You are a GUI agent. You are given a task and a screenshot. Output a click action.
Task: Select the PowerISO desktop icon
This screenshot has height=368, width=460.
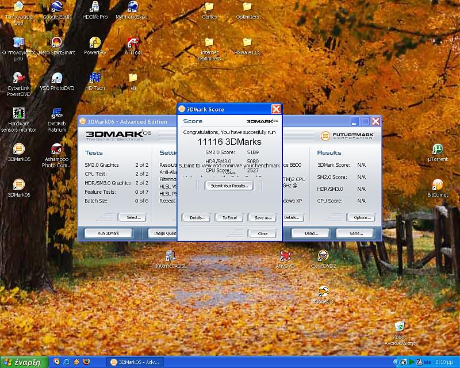(95, 46)
